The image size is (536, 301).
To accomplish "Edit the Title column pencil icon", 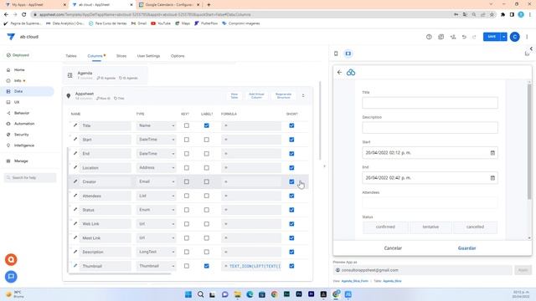I will coord(75,125).
